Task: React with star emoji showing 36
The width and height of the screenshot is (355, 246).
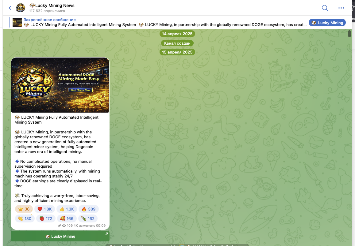Action: (x=24, y=209)
